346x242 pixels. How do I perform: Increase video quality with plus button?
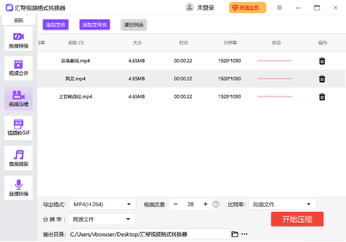(x=206, y=204)
